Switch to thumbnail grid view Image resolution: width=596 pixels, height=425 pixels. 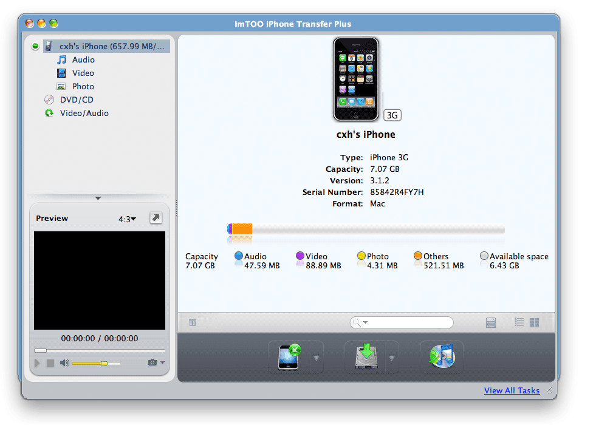(x=535, y=322)
